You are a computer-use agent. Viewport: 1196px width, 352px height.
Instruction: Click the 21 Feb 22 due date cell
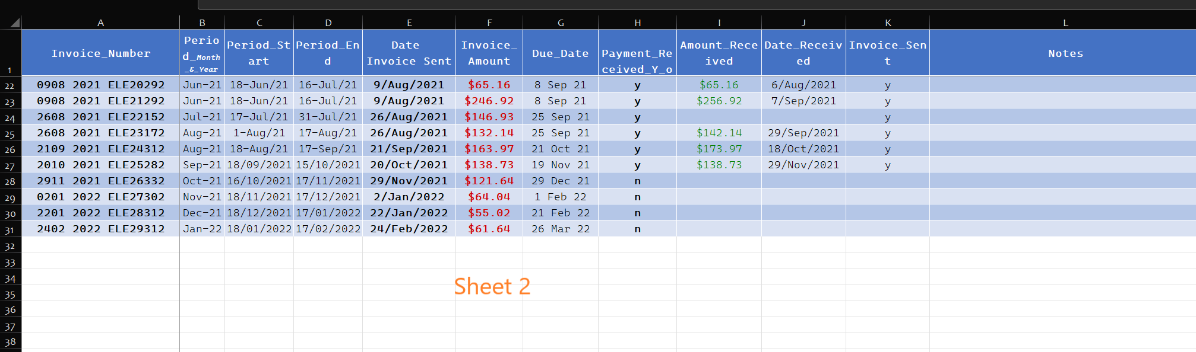click(561, 213)
